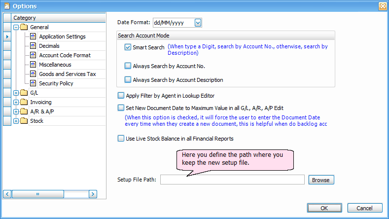
Task: Click the Stock folder icon
Action: (x=24, y=121)
